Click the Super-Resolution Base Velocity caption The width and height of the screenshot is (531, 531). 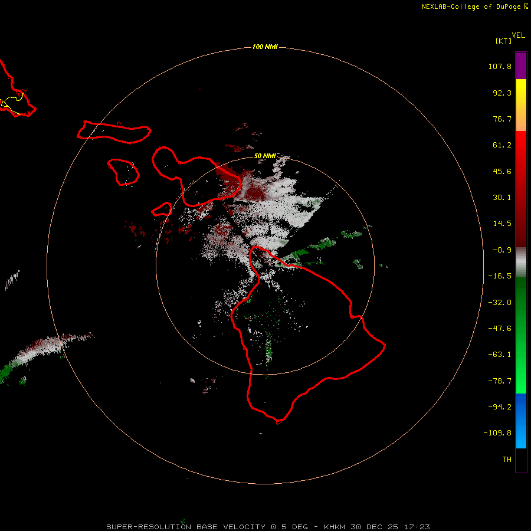pos(268,527)
